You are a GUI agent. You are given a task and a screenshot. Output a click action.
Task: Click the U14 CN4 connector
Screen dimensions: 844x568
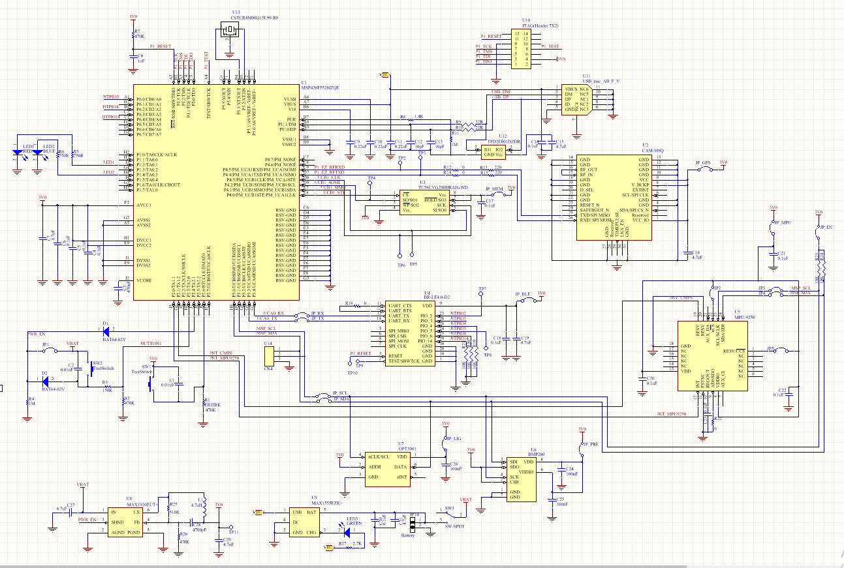[268, 356]
